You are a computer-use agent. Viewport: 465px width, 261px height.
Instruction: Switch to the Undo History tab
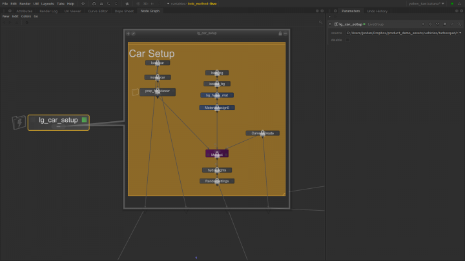coord(377,11)
